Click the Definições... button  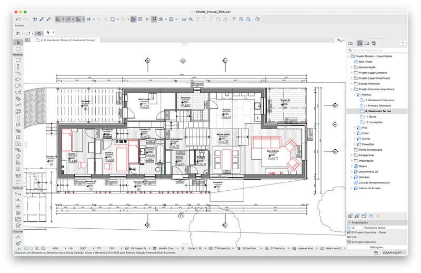pos(377,247)
